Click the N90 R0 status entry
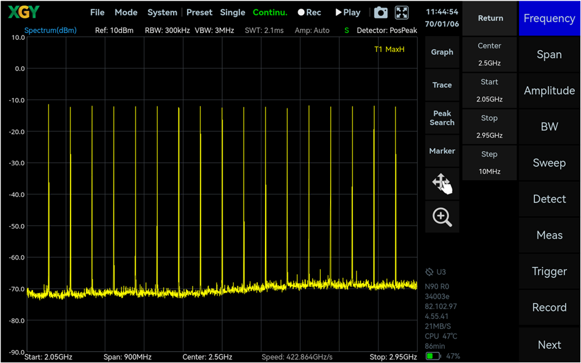 coord(437,286)
